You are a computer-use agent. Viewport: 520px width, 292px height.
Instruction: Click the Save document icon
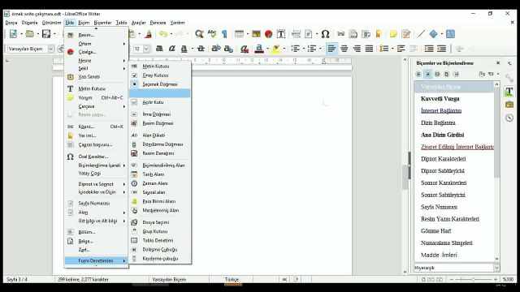(x=46, y=34)
